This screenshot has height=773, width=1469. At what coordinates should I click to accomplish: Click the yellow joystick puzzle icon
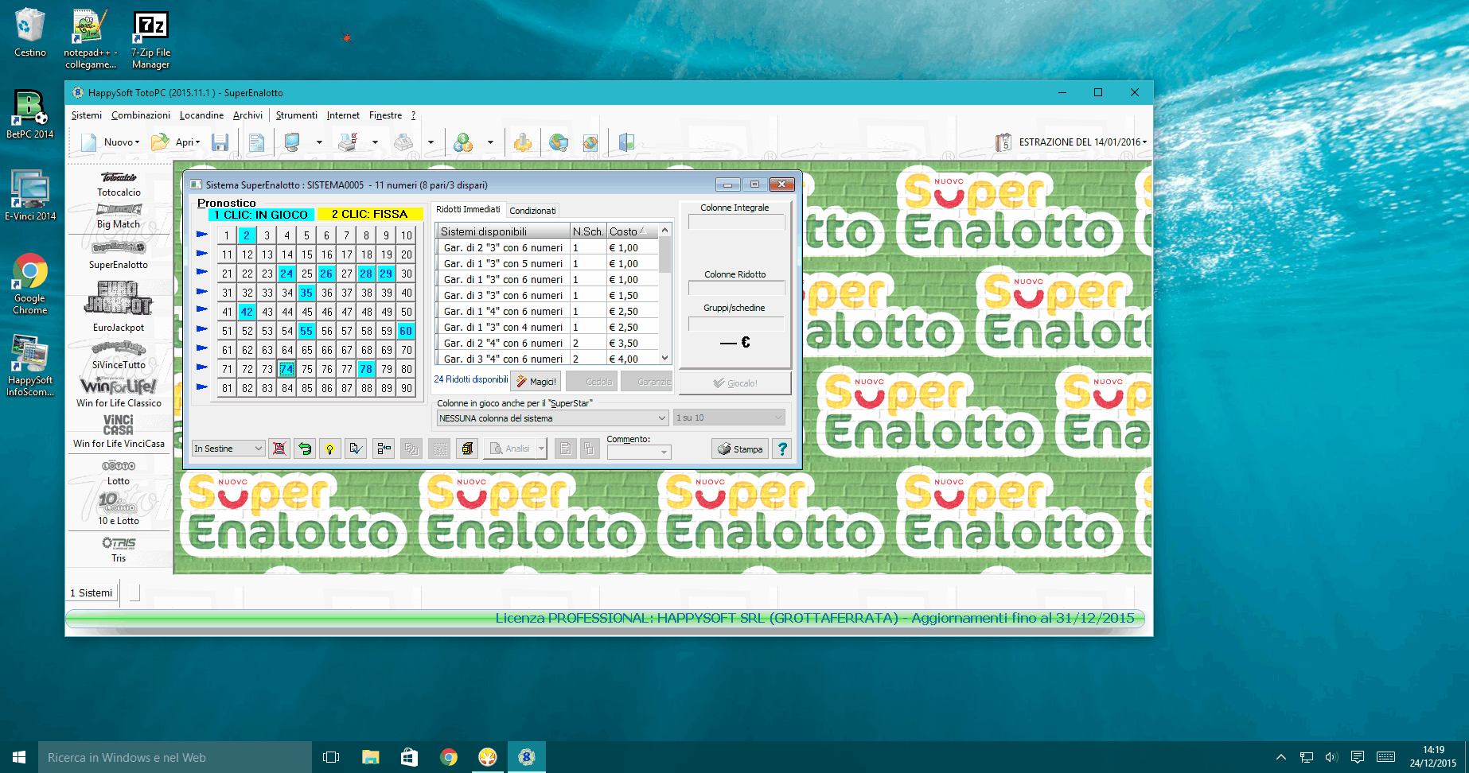(x=523, y=142)
